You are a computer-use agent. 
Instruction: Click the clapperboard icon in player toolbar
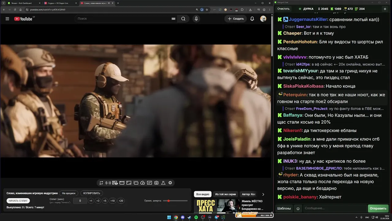click(122, 183)
